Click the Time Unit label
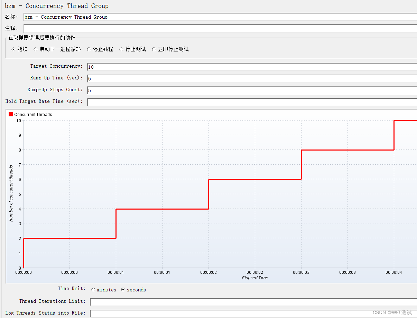Screen dimensions: 417x318 point(72,288)
